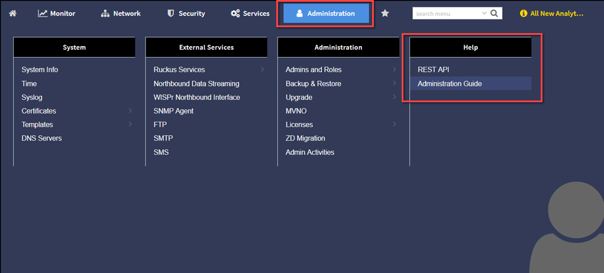Open the Syslog page
This screenshot has height=273, width=604.
(x=32, y=97)
